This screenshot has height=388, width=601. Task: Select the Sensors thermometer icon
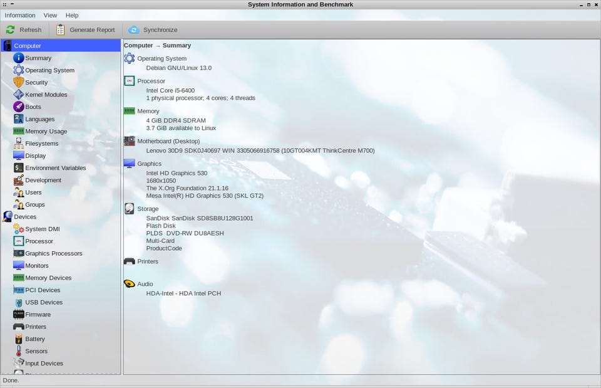pos(19,351)
